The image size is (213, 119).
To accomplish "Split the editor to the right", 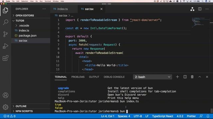I will tap(200, 9).
